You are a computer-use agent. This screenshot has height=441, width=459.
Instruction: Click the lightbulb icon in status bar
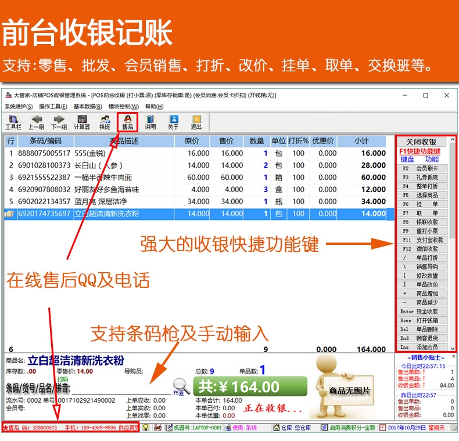(x=145, y=428)
